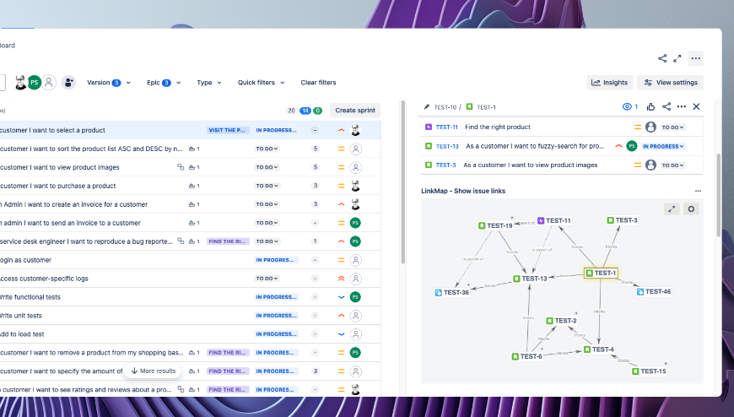Select the TEST-3 node in LinkMap
This screenshot has height=417, width=734.
pos(622,220)
